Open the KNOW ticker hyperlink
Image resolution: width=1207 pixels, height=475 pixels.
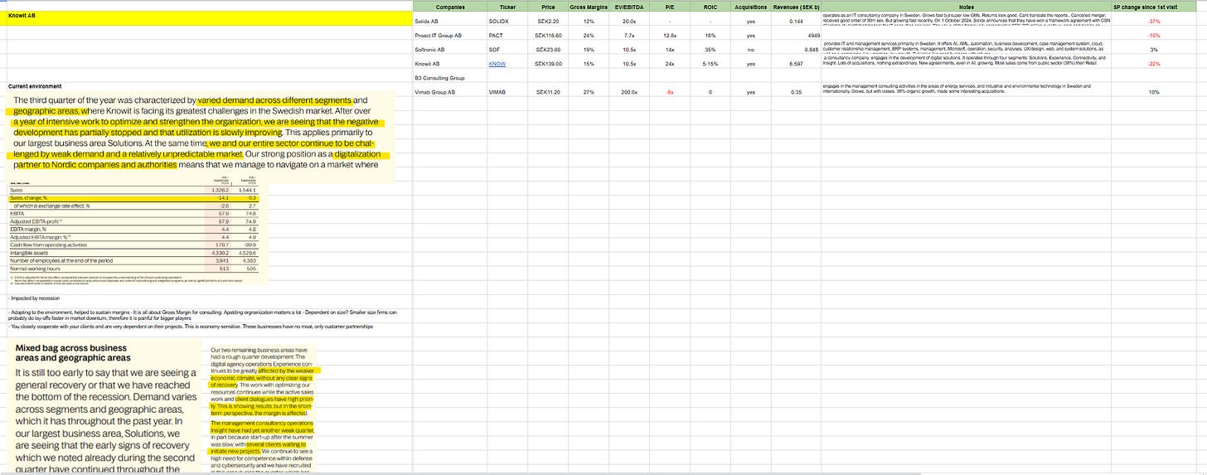[497, 63]
